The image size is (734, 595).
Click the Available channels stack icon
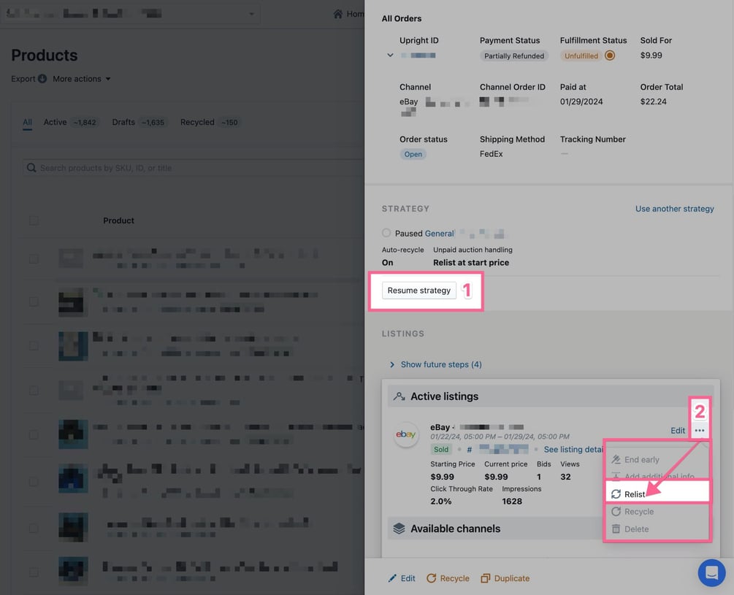399,528
